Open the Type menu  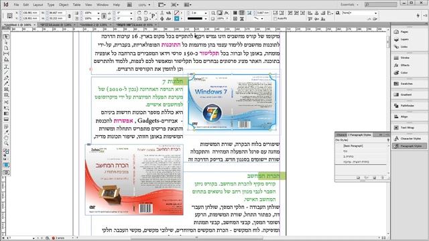51,5
